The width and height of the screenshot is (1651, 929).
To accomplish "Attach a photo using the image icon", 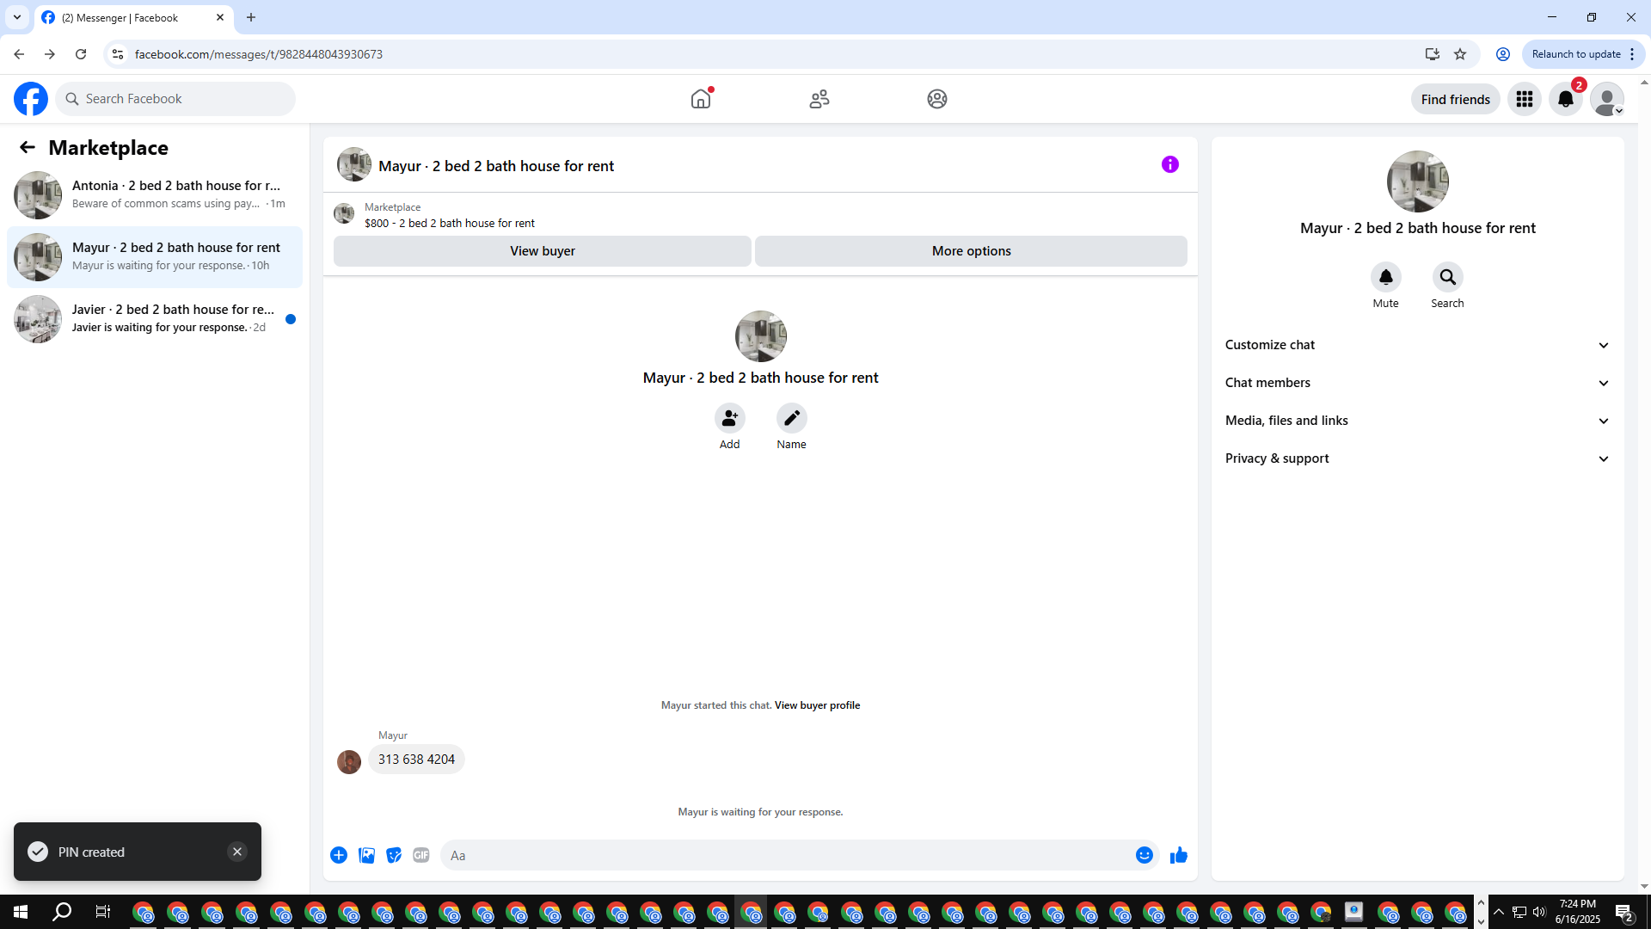I will click(366, 855).
